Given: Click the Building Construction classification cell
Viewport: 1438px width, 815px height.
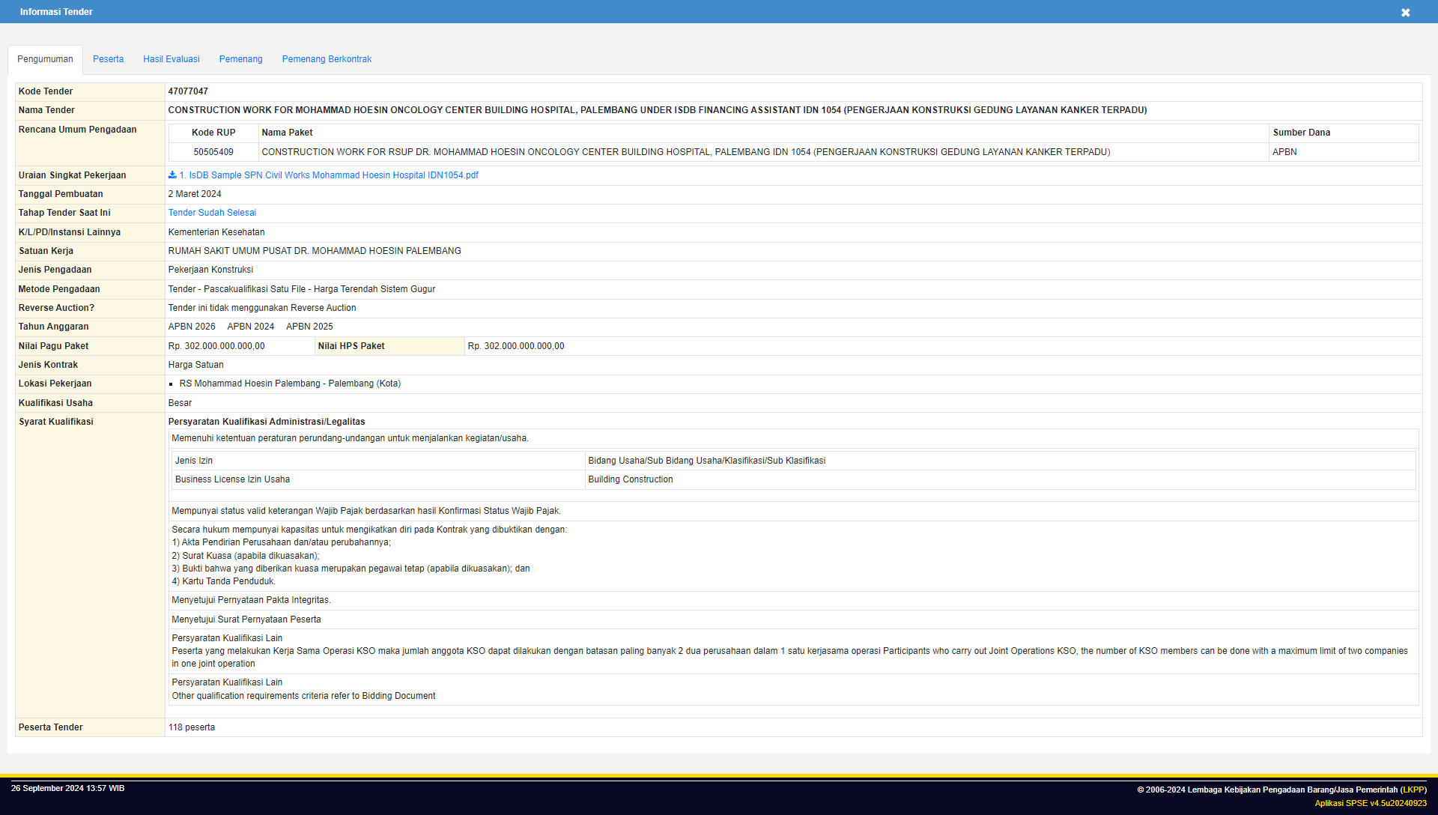Looking at the screenshot, I should [x=631, y=479].
